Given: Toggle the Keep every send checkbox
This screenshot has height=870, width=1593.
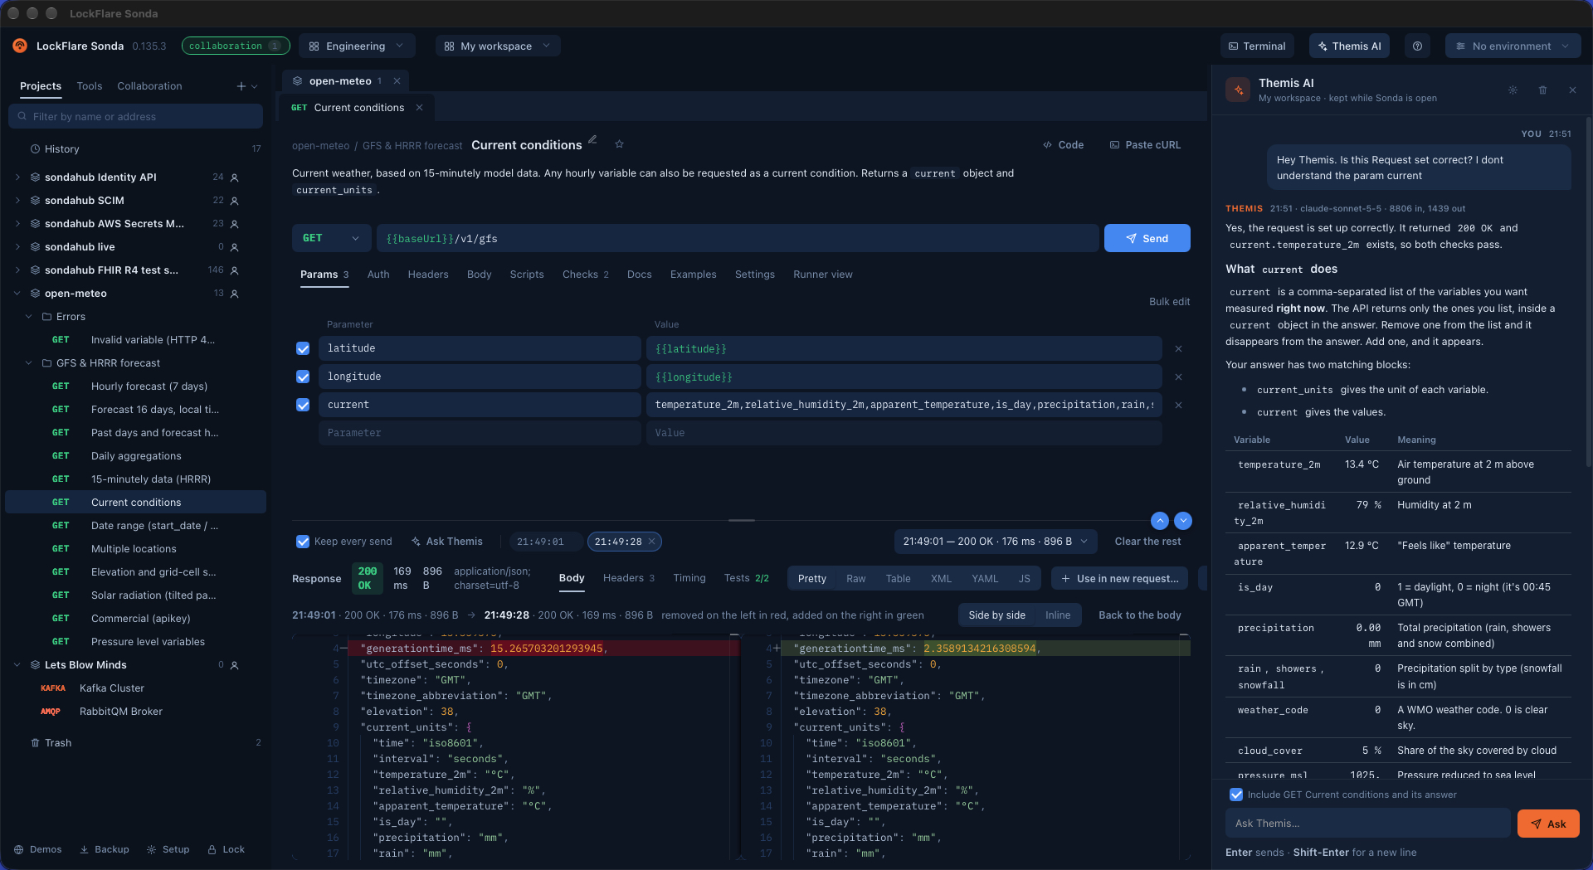Looking at the screenshot, I should coord(303,542).
